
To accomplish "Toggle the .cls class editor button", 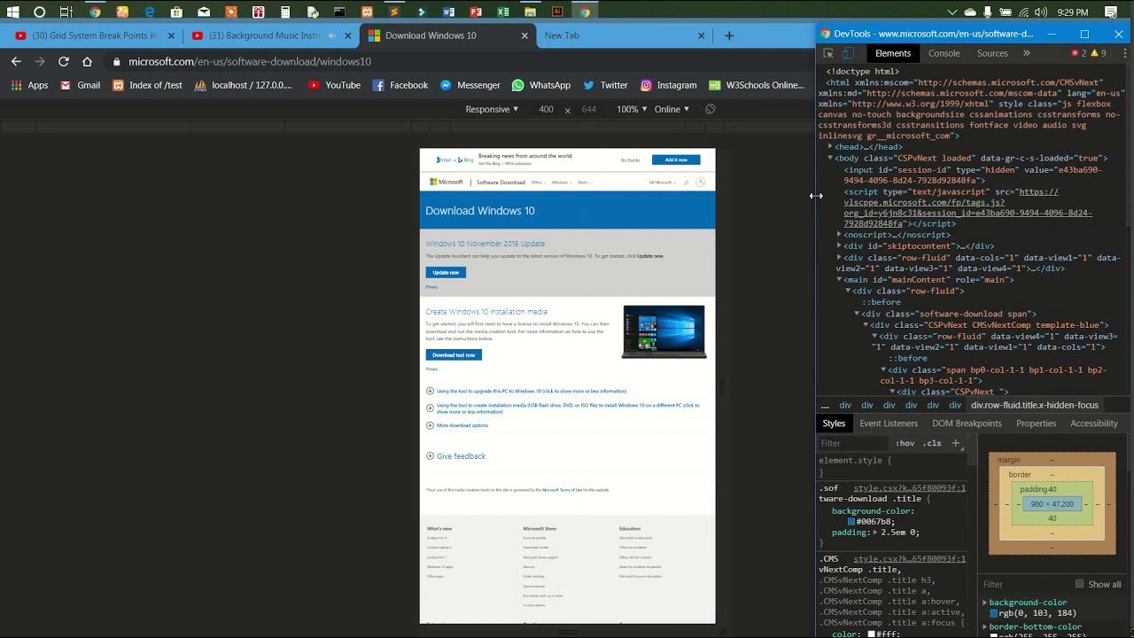I will (x=932, y=443).
